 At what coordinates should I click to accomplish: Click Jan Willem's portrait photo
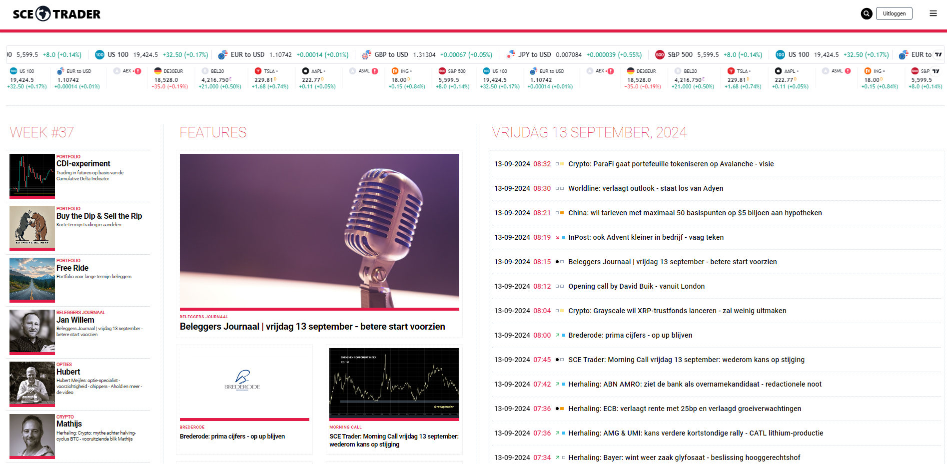click(x=32, y=331)
